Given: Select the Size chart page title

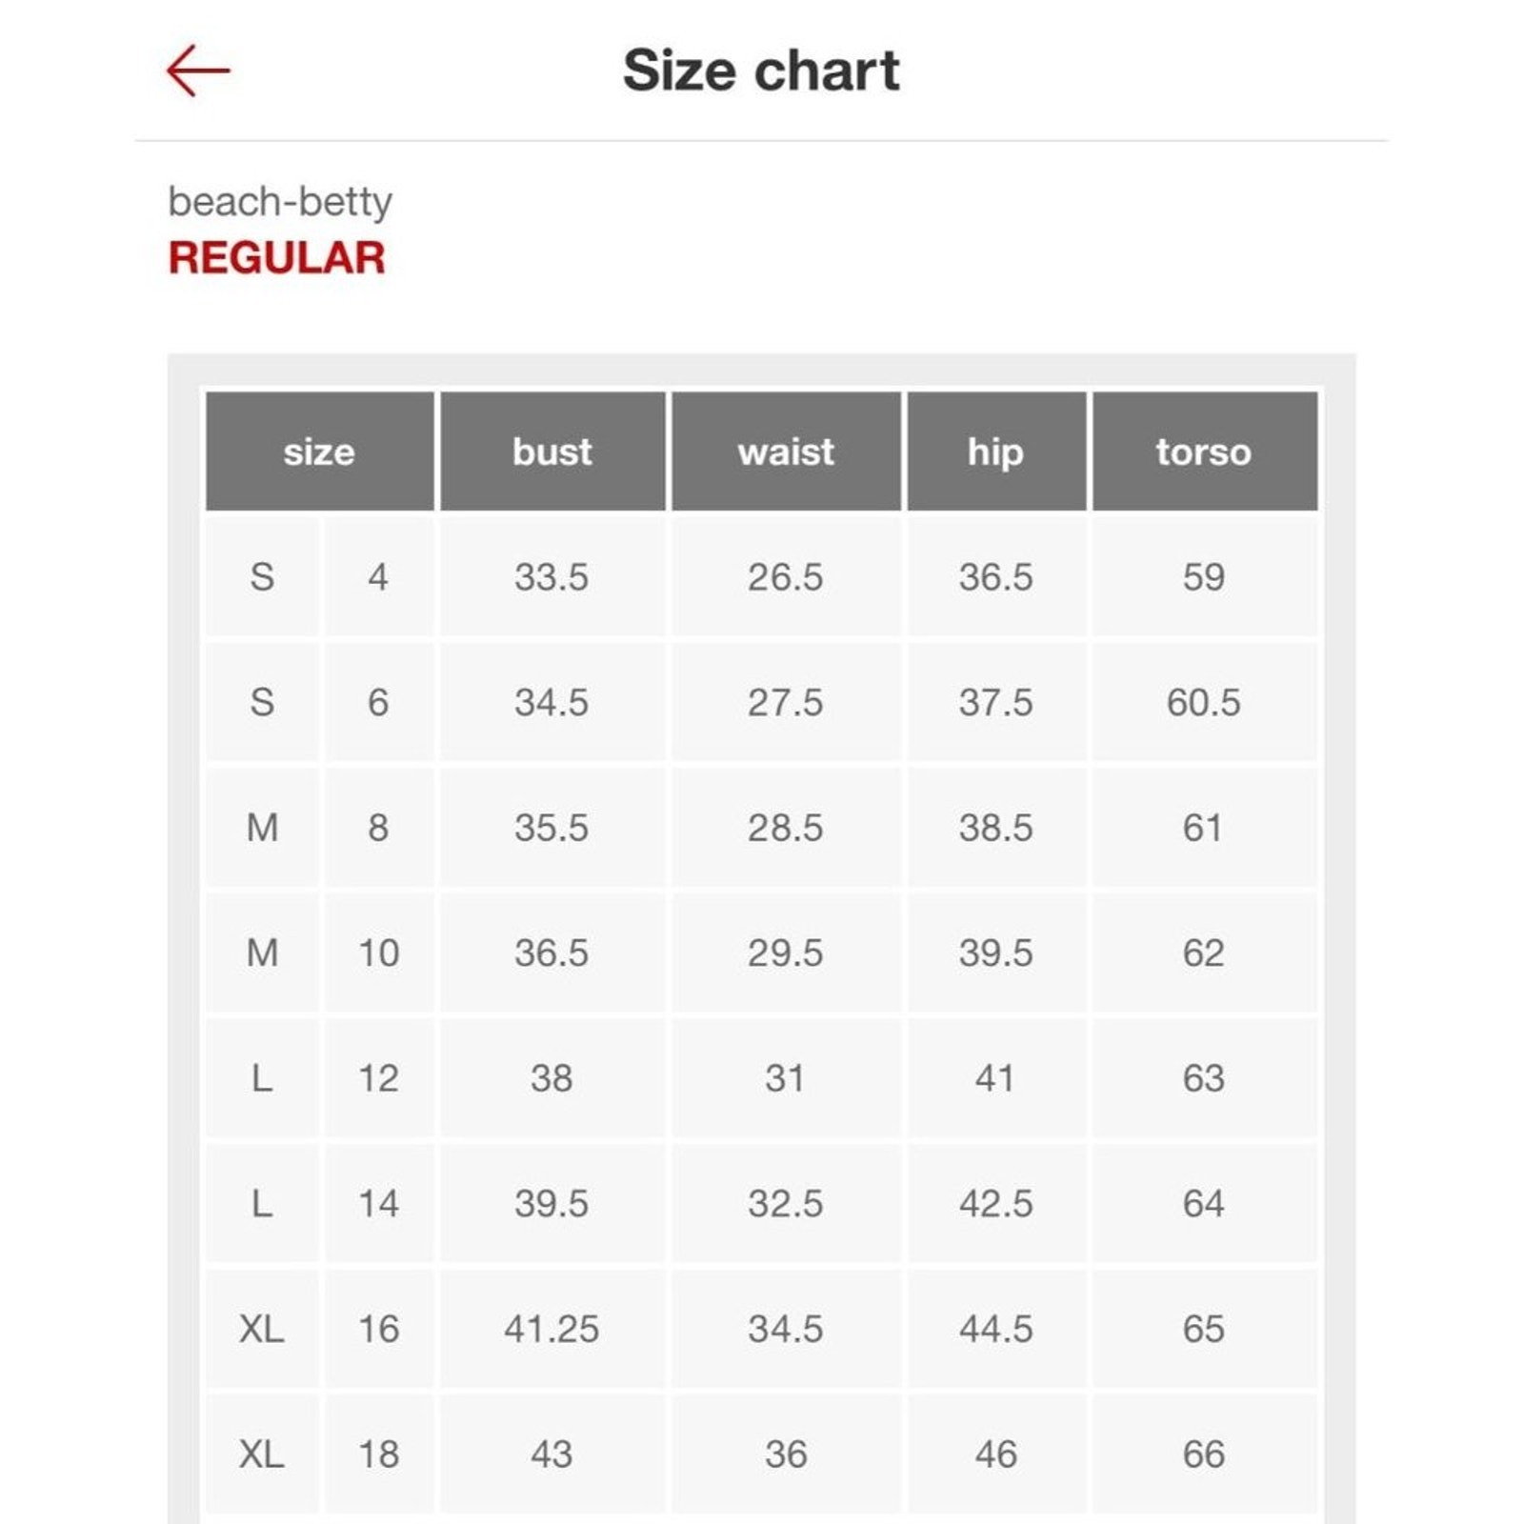Looking at the screenshot, I should (x=761, y=70).
